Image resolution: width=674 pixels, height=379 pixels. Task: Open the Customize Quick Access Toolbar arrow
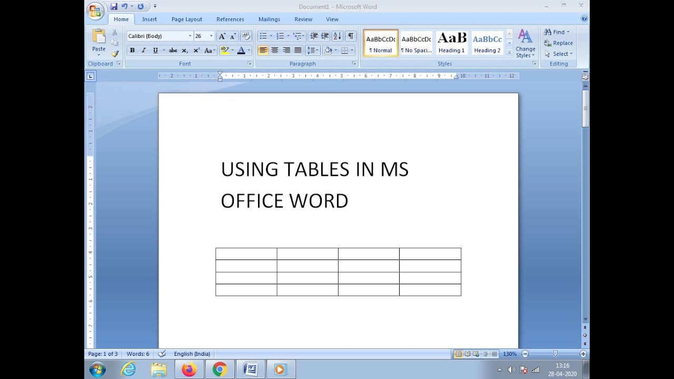(155, 6)
